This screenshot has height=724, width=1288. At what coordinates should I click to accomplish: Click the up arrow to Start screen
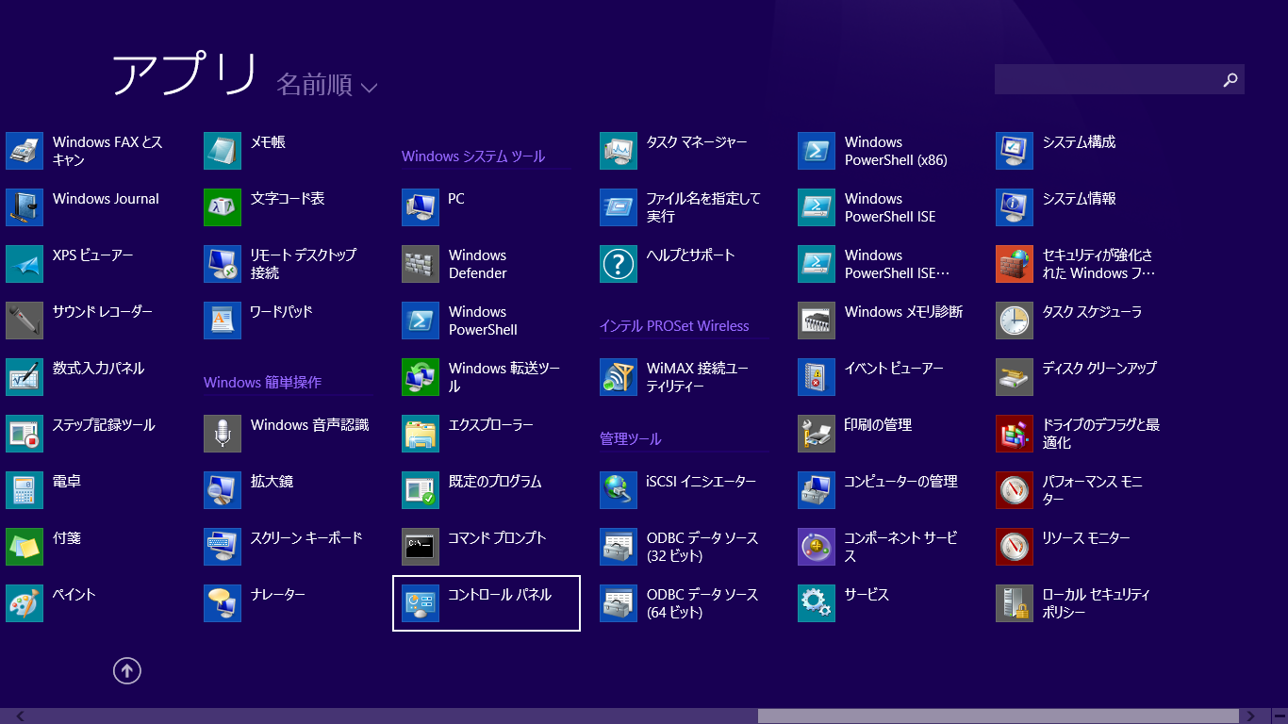[127, 670]
